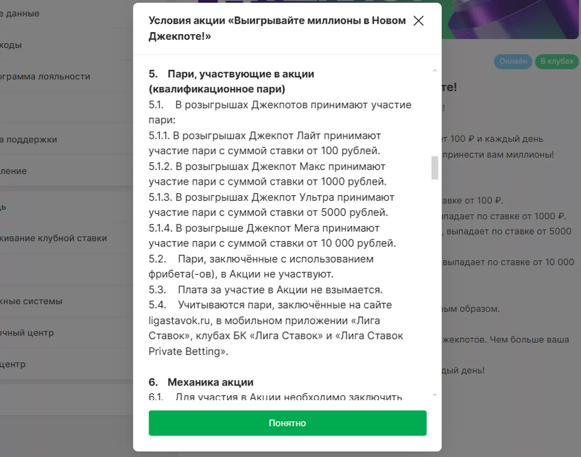
Task: Open the sidebar item ending in чный центр
Action: pyautogui.click(x=27, y=333)
